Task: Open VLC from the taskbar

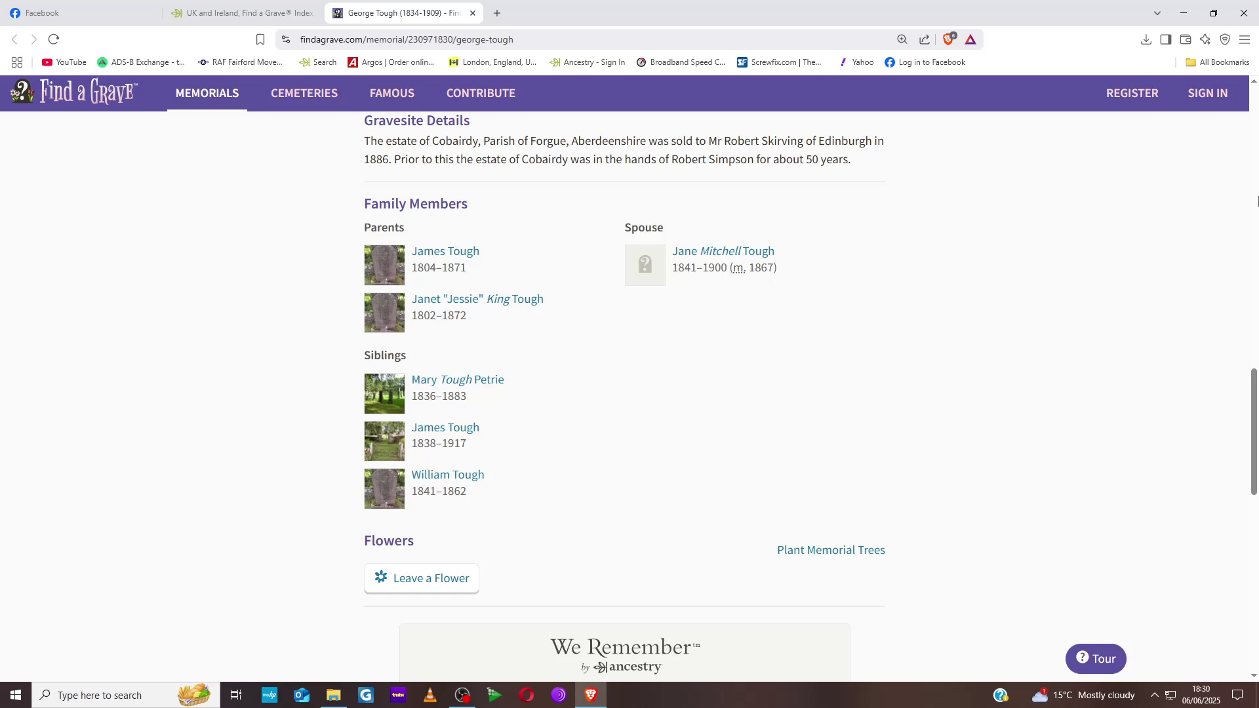Action: pos(430,695)
